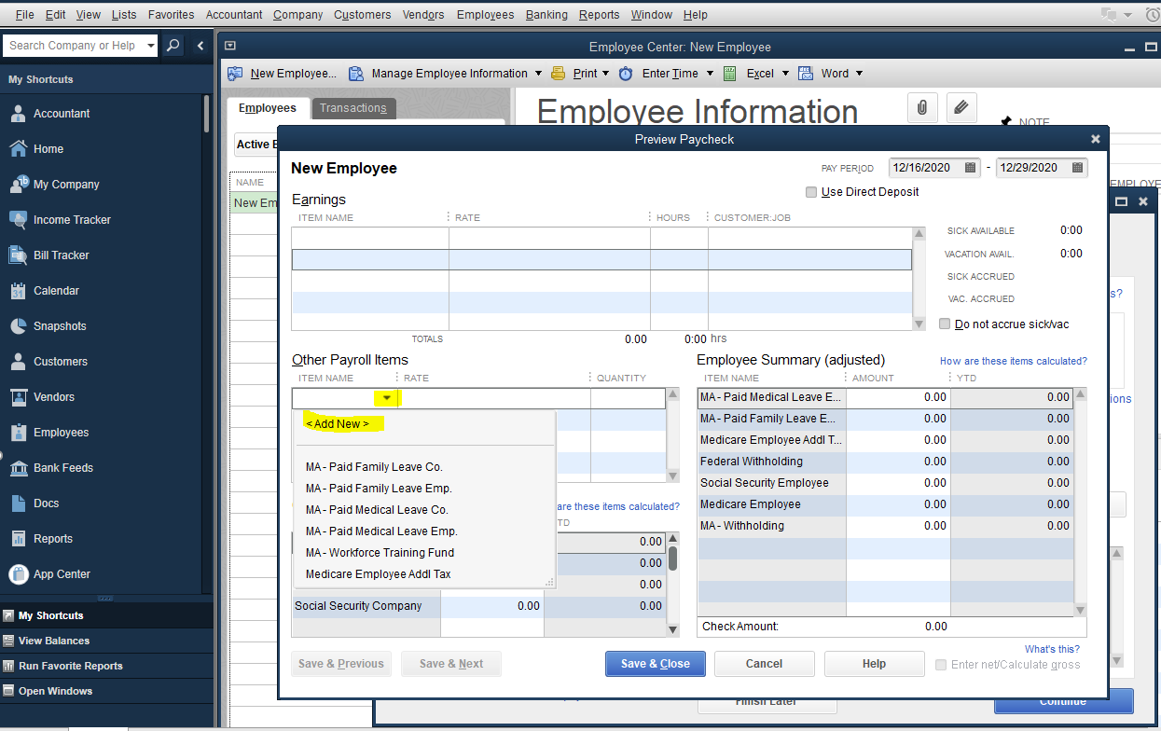Screen dimensions: 1161x731
Task: Expand the Word dropdown arrow
Action: pyautogui.click(x=859, y=73)
